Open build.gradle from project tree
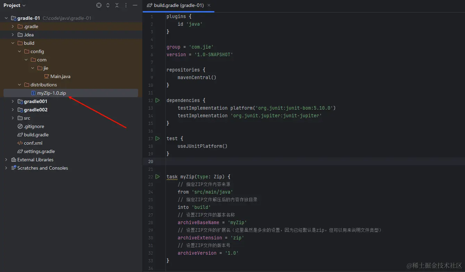The image size is (465, 272). point(36,135)
